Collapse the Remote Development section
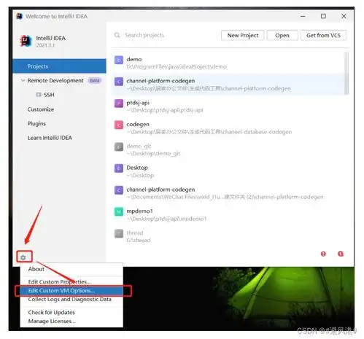This screenshot has height=339, width=364. click(x=23, y=80)
